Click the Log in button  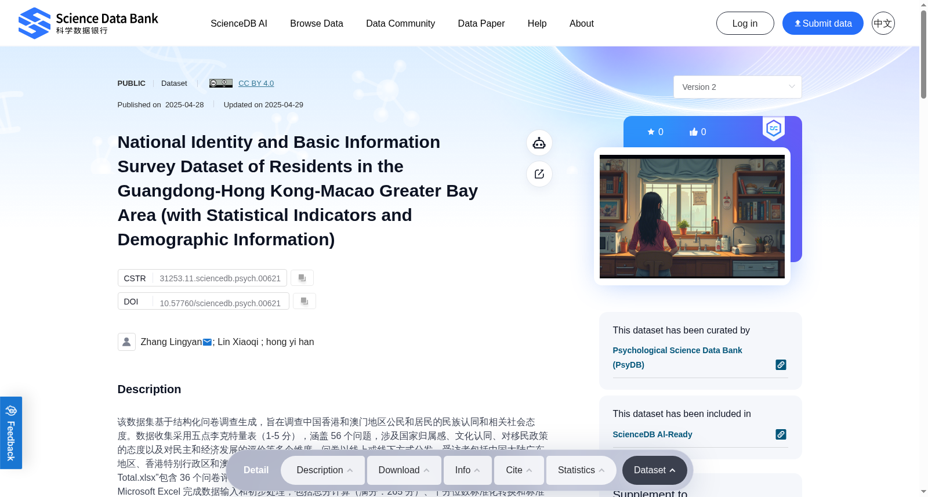[x=745, y=23]
